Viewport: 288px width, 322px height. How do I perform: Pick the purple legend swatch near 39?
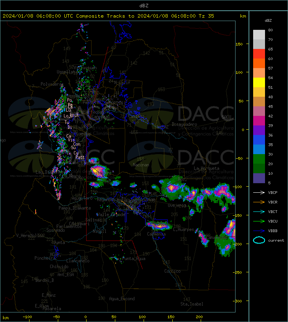click(x=259, y=130)
